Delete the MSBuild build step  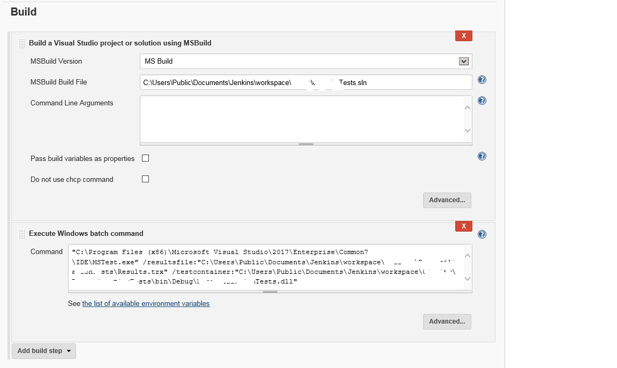463,36
